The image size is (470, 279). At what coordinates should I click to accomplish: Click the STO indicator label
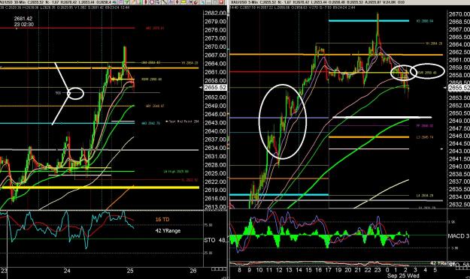tap(210, 240)
